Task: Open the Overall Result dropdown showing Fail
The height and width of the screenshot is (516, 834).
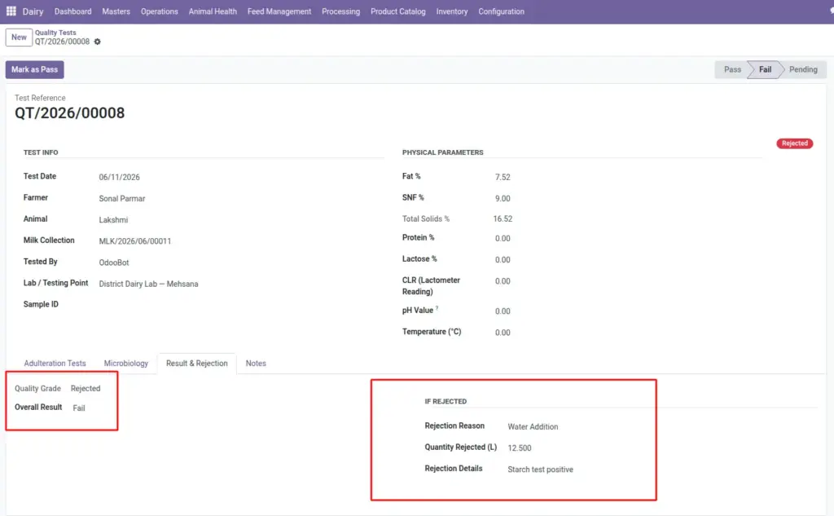Action: point(79,408)
